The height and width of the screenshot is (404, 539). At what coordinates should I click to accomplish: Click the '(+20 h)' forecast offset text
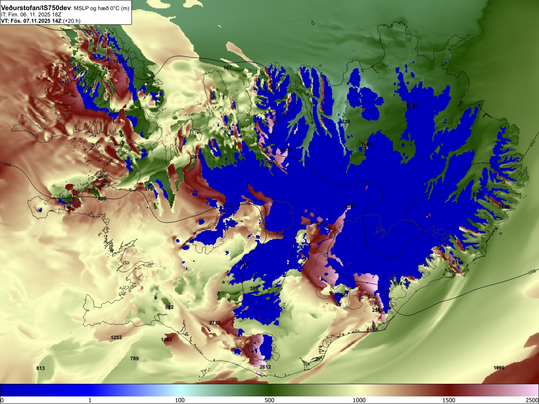[72, 21]
